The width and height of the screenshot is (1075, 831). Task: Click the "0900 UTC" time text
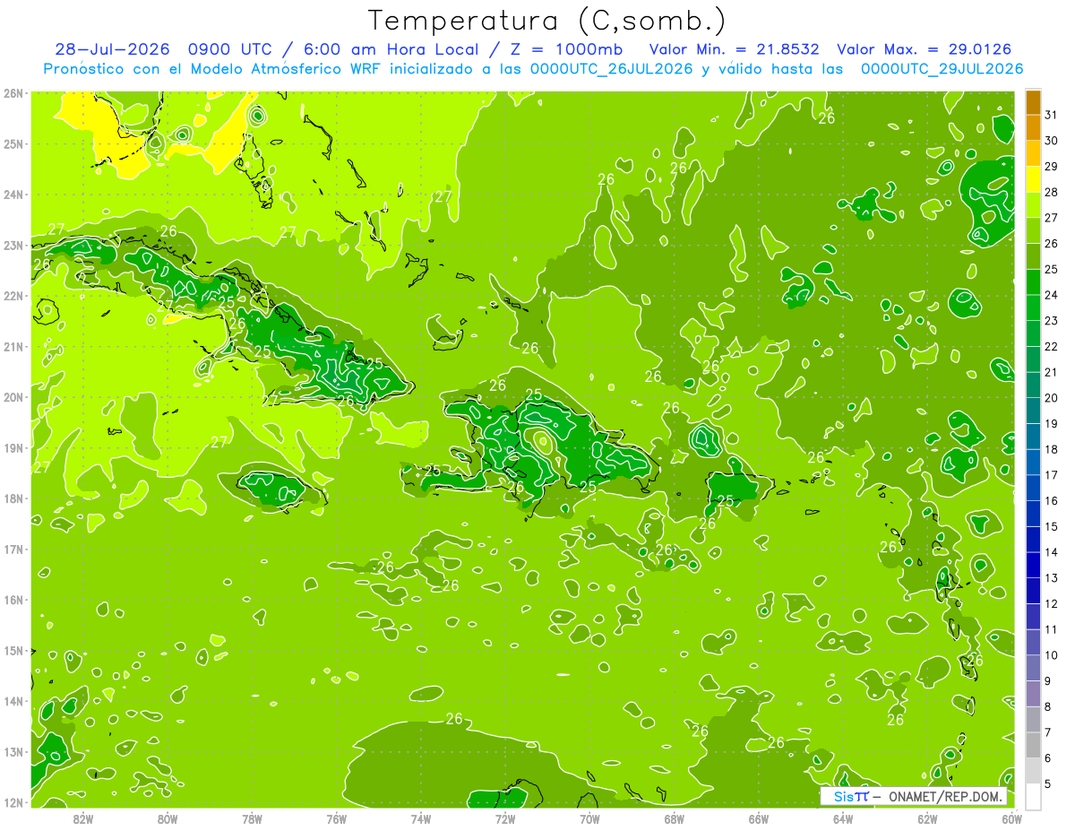click(x=230, y=49)
